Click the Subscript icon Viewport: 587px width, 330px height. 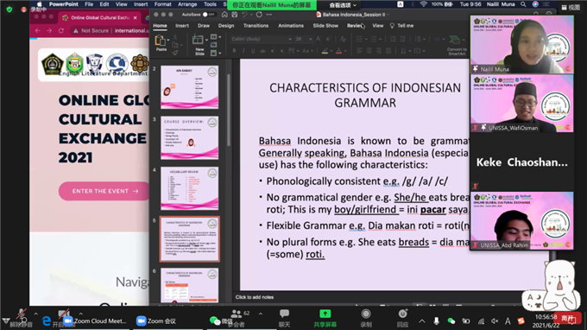tap(282, 51)
